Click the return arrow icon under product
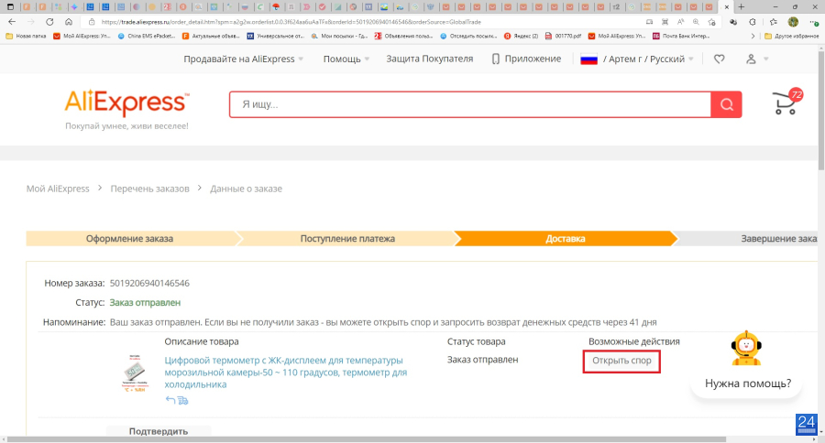This screenshot has width=825, height=443. click(x=170, y=400)
